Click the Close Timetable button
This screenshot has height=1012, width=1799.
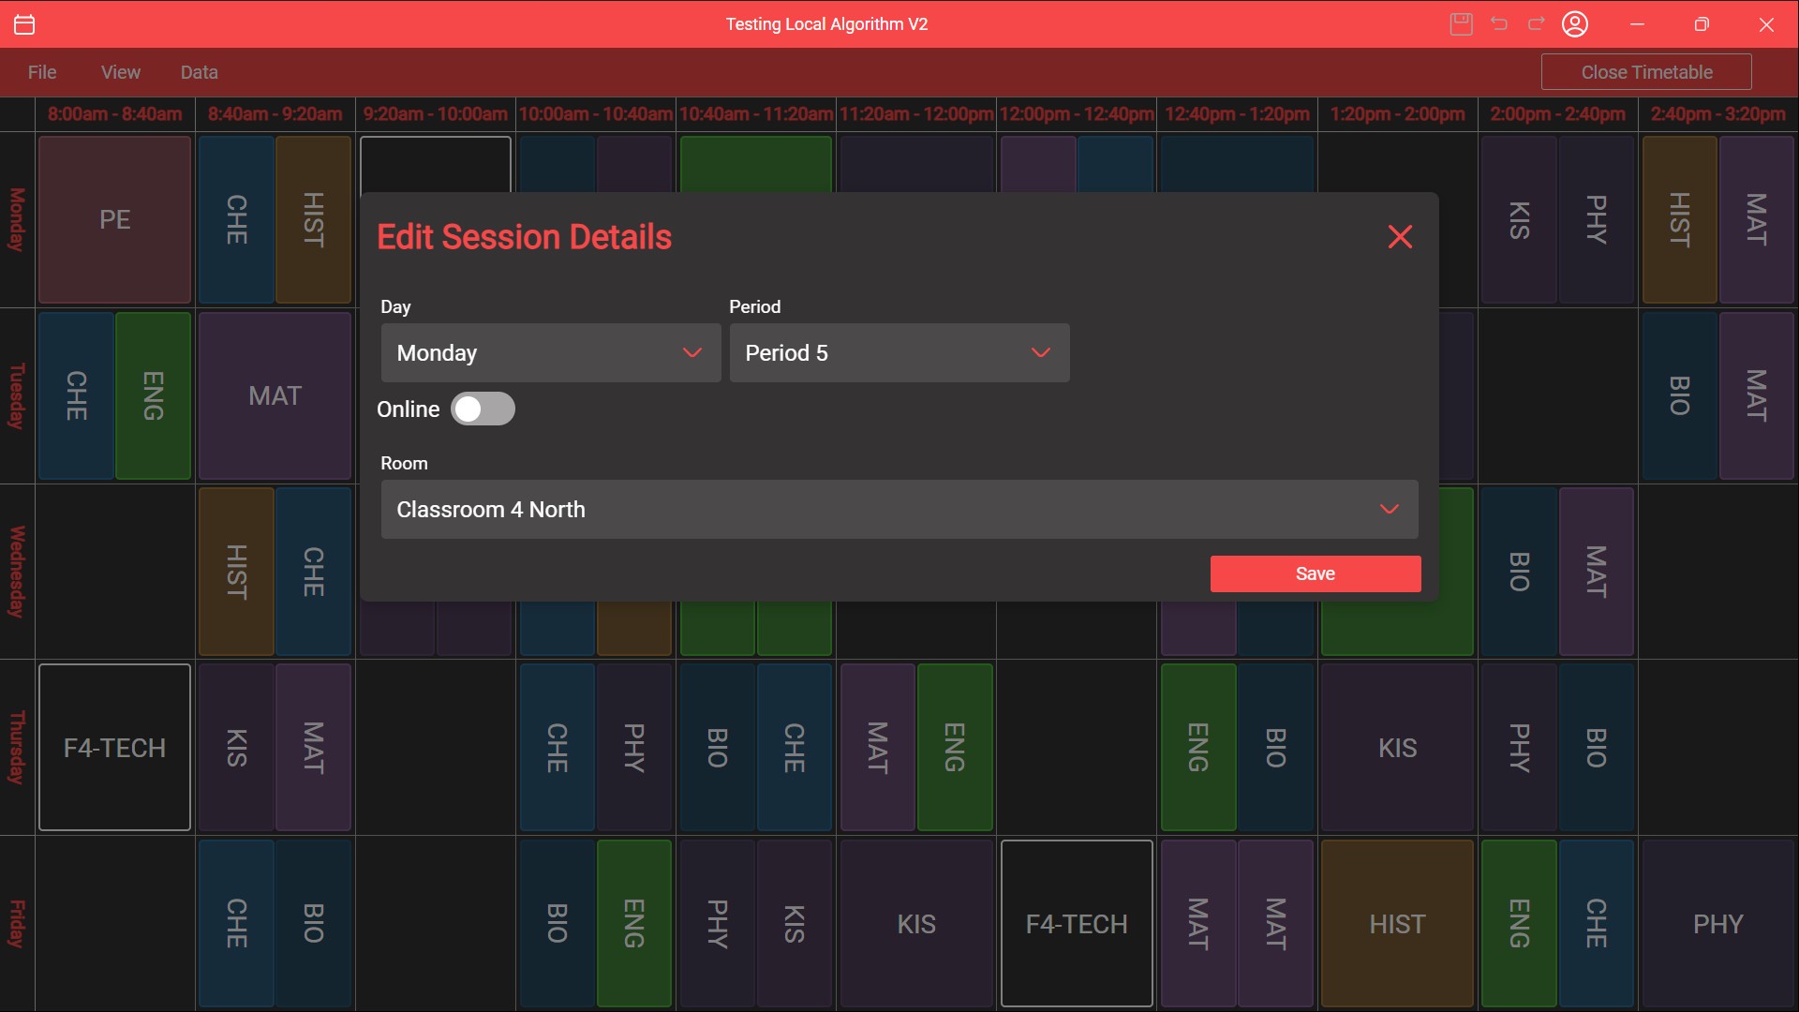click(1646, 72)
